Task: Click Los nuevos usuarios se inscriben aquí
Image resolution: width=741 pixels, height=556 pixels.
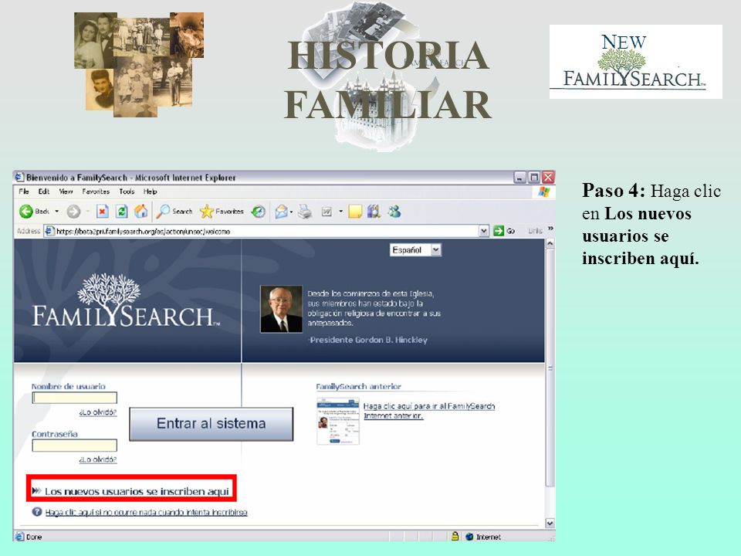Action: tap(137, 491)
